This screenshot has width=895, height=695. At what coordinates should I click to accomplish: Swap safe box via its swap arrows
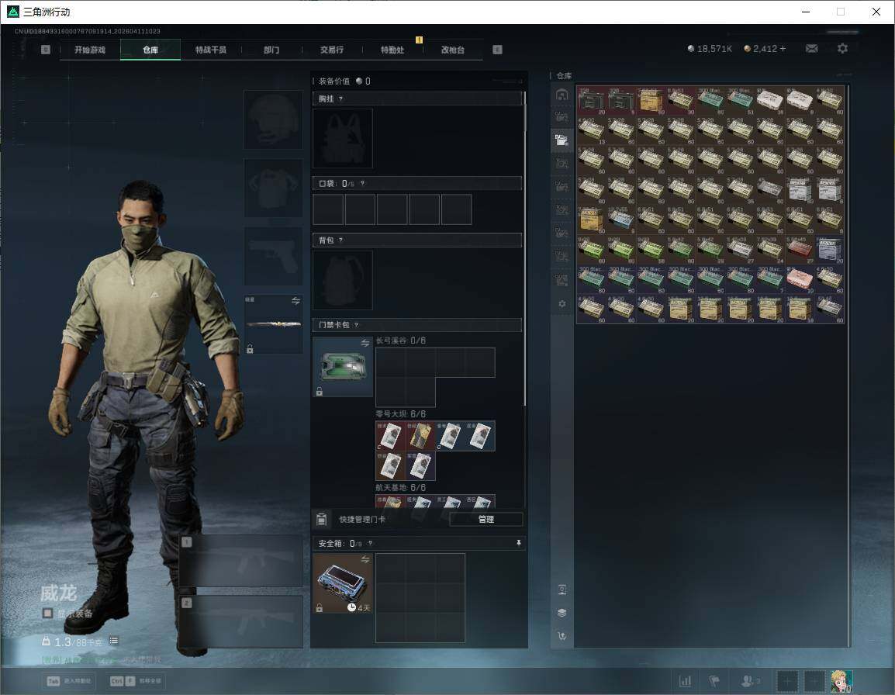pos(365,559)
